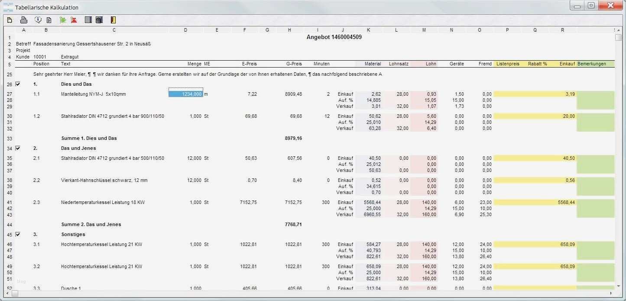Select text Mantelleitung NYM-J 5x10qmm
This screenshot has width=626, height=301.
[93, 94]
